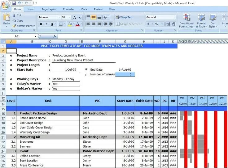The height and width of the screenshot is (168, 228).
Task: Open the Conditional Formatting menu
Action: point(187,21)
